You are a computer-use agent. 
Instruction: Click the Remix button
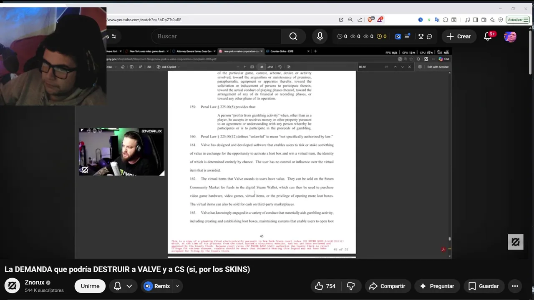[x=157, y=286]
